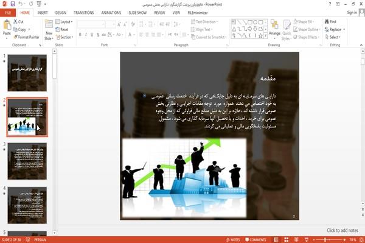Toggle Underline formatting
The width and height of the screenshot is (365, 243).
(x=92, y=35)
